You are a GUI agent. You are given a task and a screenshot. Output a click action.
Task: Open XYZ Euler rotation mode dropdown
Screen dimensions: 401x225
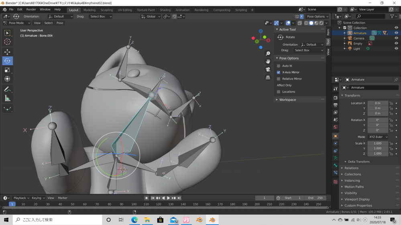click(378, 137)
